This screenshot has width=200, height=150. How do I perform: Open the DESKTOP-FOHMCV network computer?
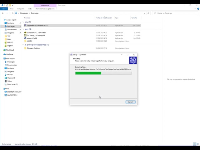pos(14,92)
